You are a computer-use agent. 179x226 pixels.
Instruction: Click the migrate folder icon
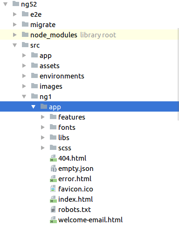coord(25,24)
